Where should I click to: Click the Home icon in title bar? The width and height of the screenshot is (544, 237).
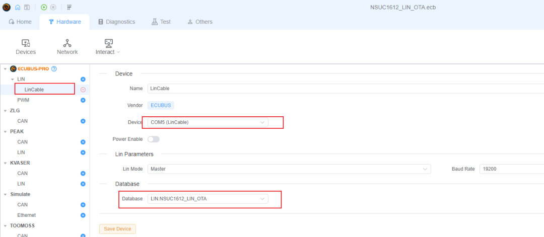(x=18, y=7)
